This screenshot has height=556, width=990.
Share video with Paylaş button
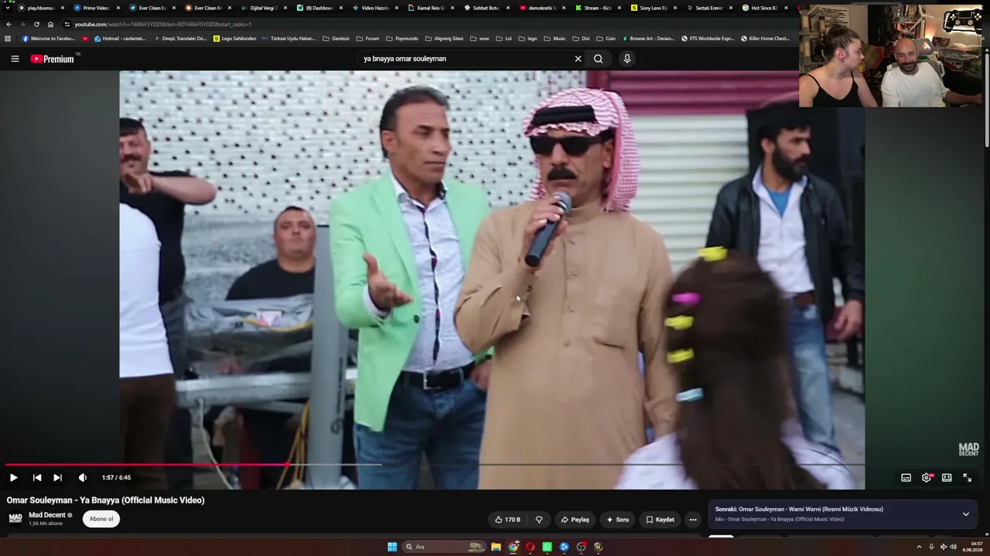(575, 520)
